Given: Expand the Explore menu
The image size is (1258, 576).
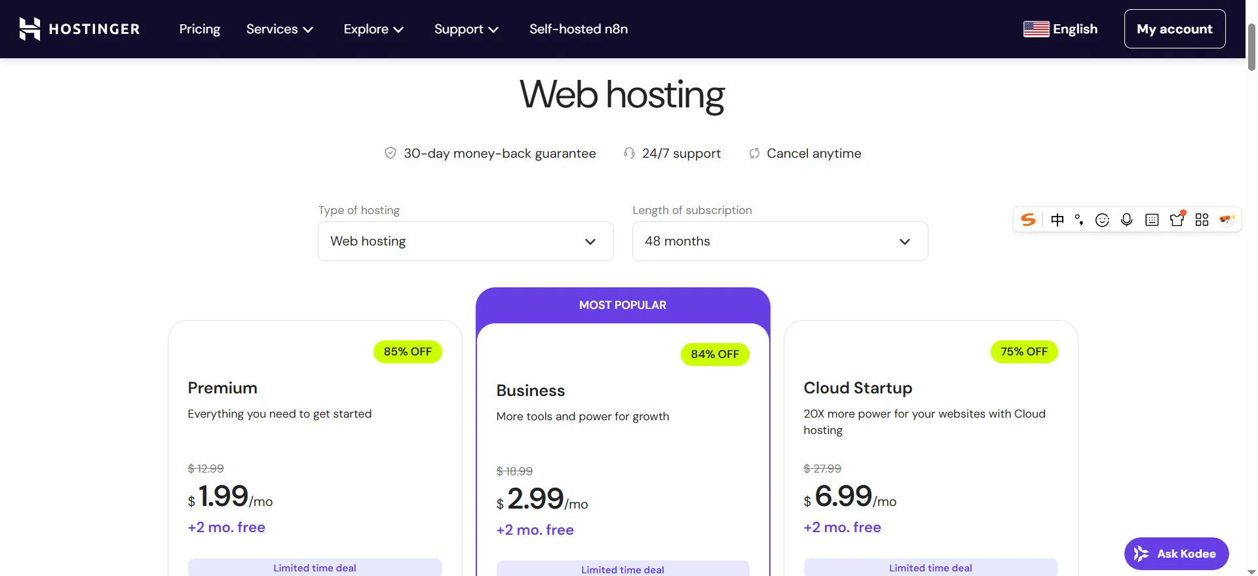Looking at the screenshot, I should tap(373, 29).
